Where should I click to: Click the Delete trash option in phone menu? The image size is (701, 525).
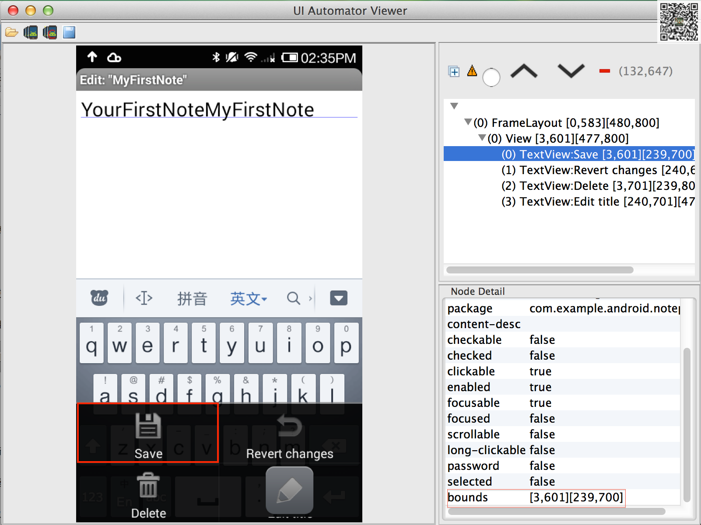point(148,493)
